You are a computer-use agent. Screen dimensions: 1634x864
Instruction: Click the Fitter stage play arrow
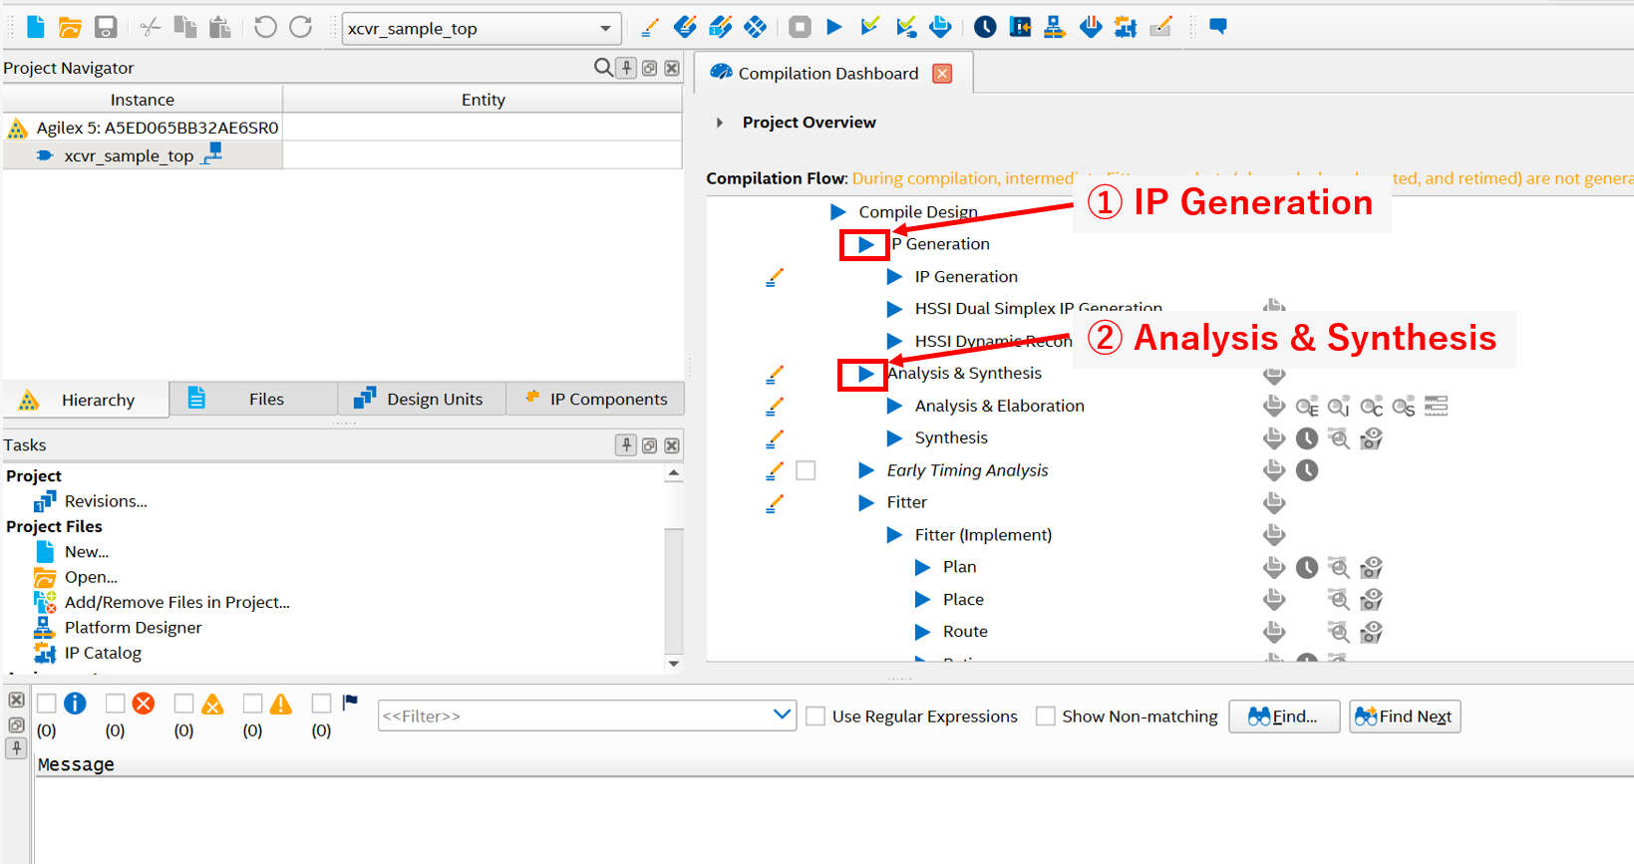(866, 502)
